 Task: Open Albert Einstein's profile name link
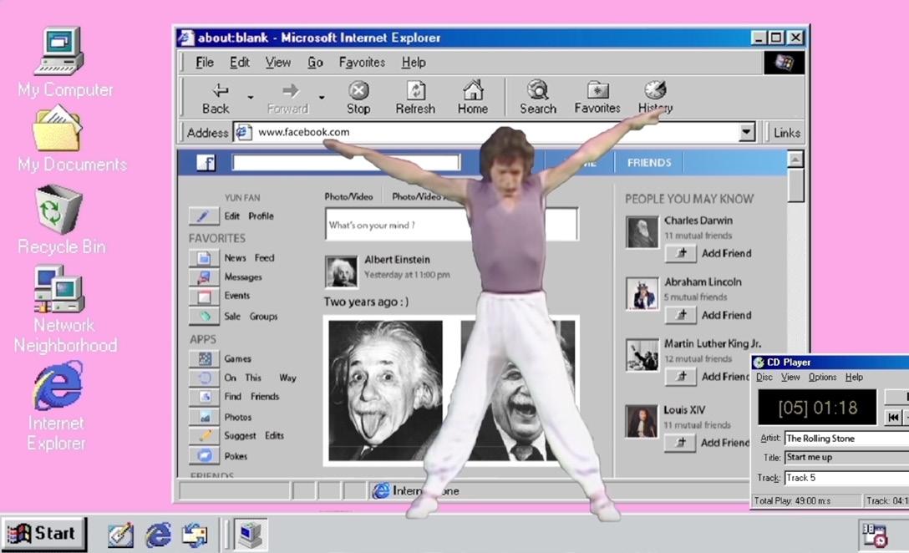coord(397,260)
